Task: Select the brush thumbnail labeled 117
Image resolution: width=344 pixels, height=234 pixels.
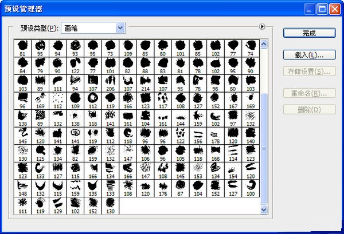Action: (163, 101)
